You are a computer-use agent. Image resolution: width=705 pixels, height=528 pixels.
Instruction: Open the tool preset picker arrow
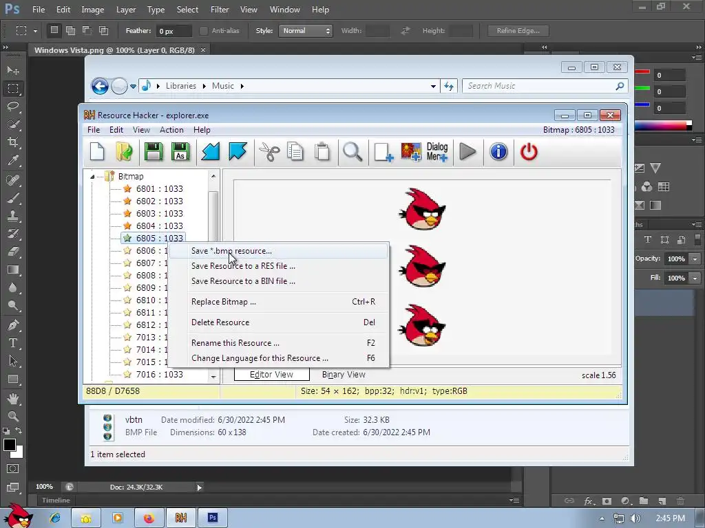[x=35, y=31]
